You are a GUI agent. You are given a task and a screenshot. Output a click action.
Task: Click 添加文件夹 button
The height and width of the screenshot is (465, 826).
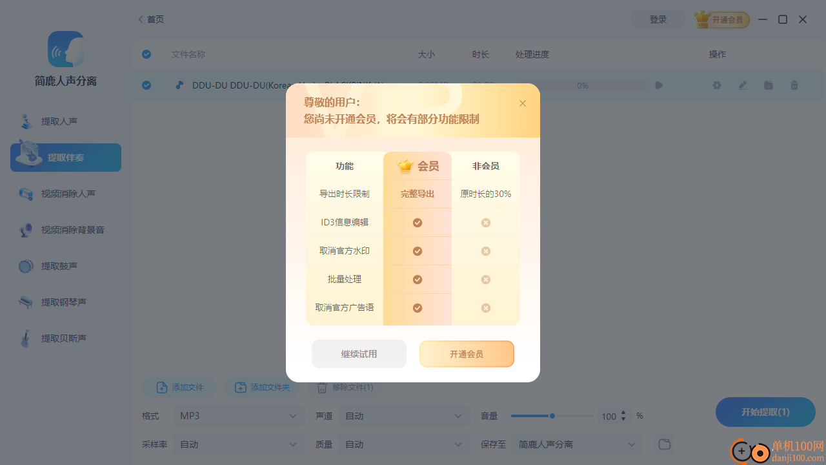click(262, 387)
